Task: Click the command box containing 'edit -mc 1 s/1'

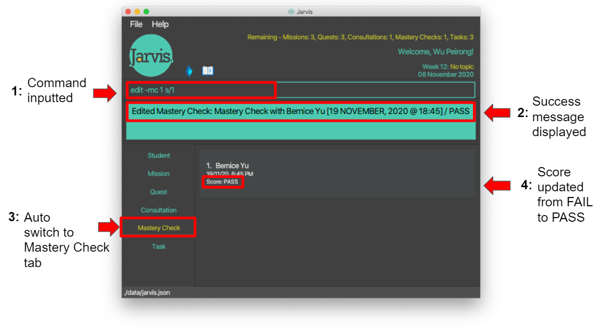Action: (301, 90)
